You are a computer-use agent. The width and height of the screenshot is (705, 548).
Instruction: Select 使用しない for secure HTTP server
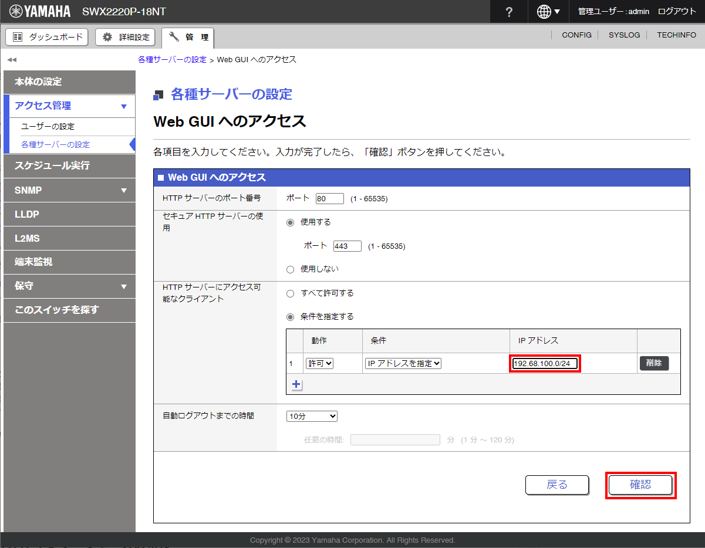290,269
